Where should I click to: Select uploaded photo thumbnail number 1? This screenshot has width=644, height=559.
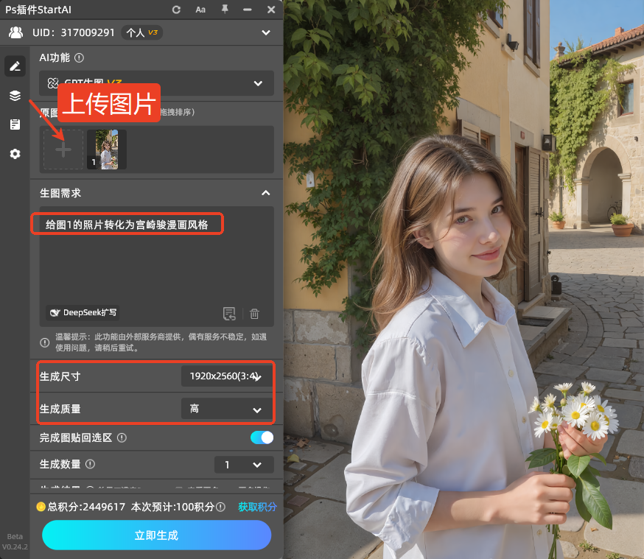(107, 150)
